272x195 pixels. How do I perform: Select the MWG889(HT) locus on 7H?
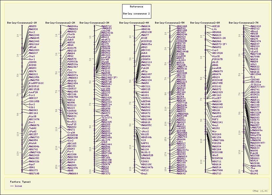coord(258,143)
